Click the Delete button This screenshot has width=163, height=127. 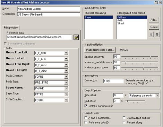coord(154,27)
